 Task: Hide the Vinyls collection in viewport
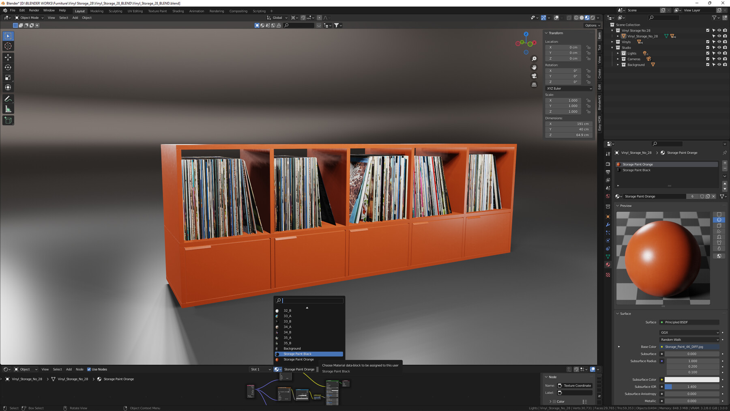[719, 42]
